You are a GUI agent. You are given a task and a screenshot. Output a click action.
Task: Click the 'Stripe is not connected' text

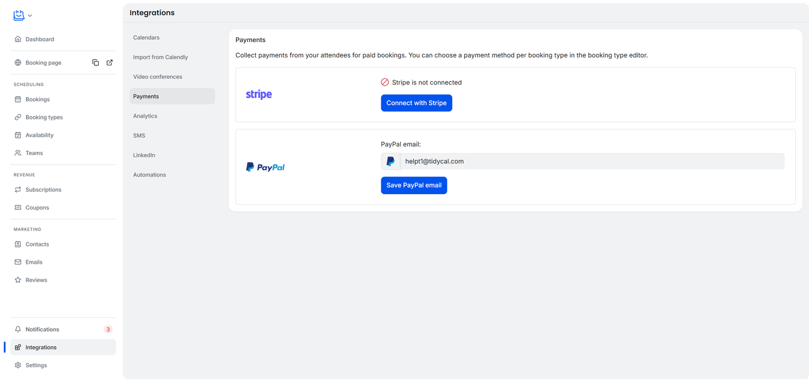tap(427, 83)
